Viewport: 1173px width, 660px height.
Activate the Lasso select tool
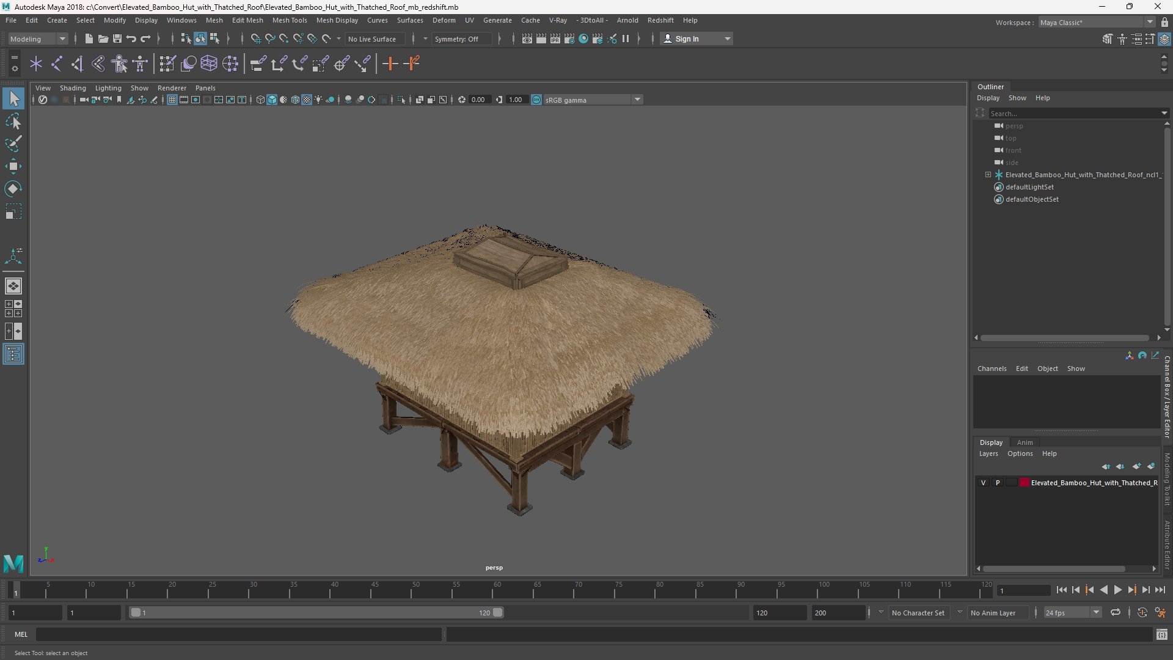(13, 121)
